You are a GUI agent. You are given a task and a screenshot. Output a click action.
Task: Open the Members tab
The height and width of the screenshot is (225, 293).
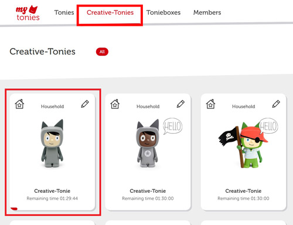[207, 12]
